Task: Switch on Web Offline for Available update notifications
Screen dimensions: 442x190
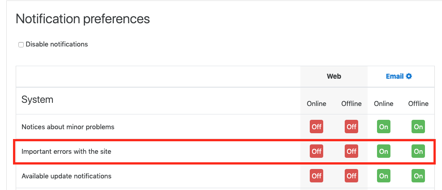Action: [351, 176]
